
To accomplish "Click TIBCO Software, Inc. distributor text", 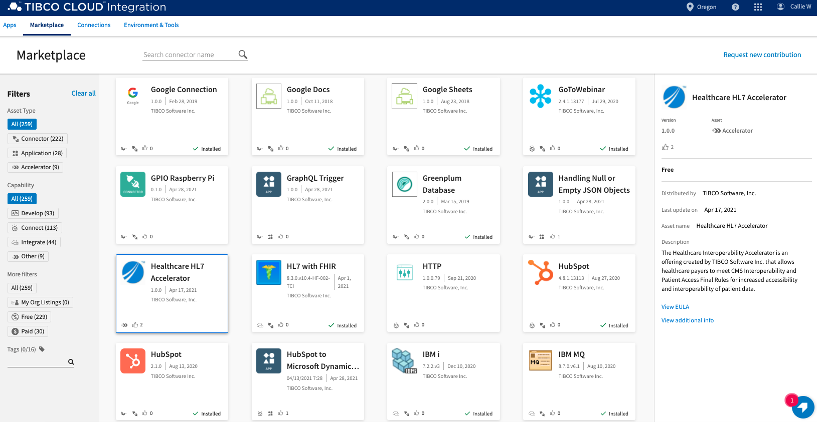I will click(x=729, y=193).
